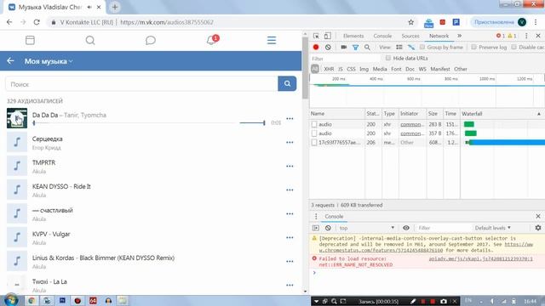This screenshot has width=545, height=306.
Task: Stop network recording with red button
Action: (316, 47)
